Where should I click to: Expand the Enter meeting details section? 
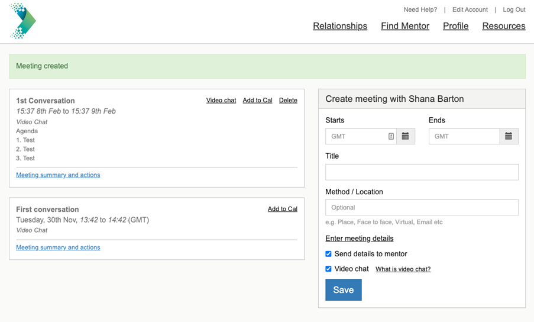[x=360, y=239]
